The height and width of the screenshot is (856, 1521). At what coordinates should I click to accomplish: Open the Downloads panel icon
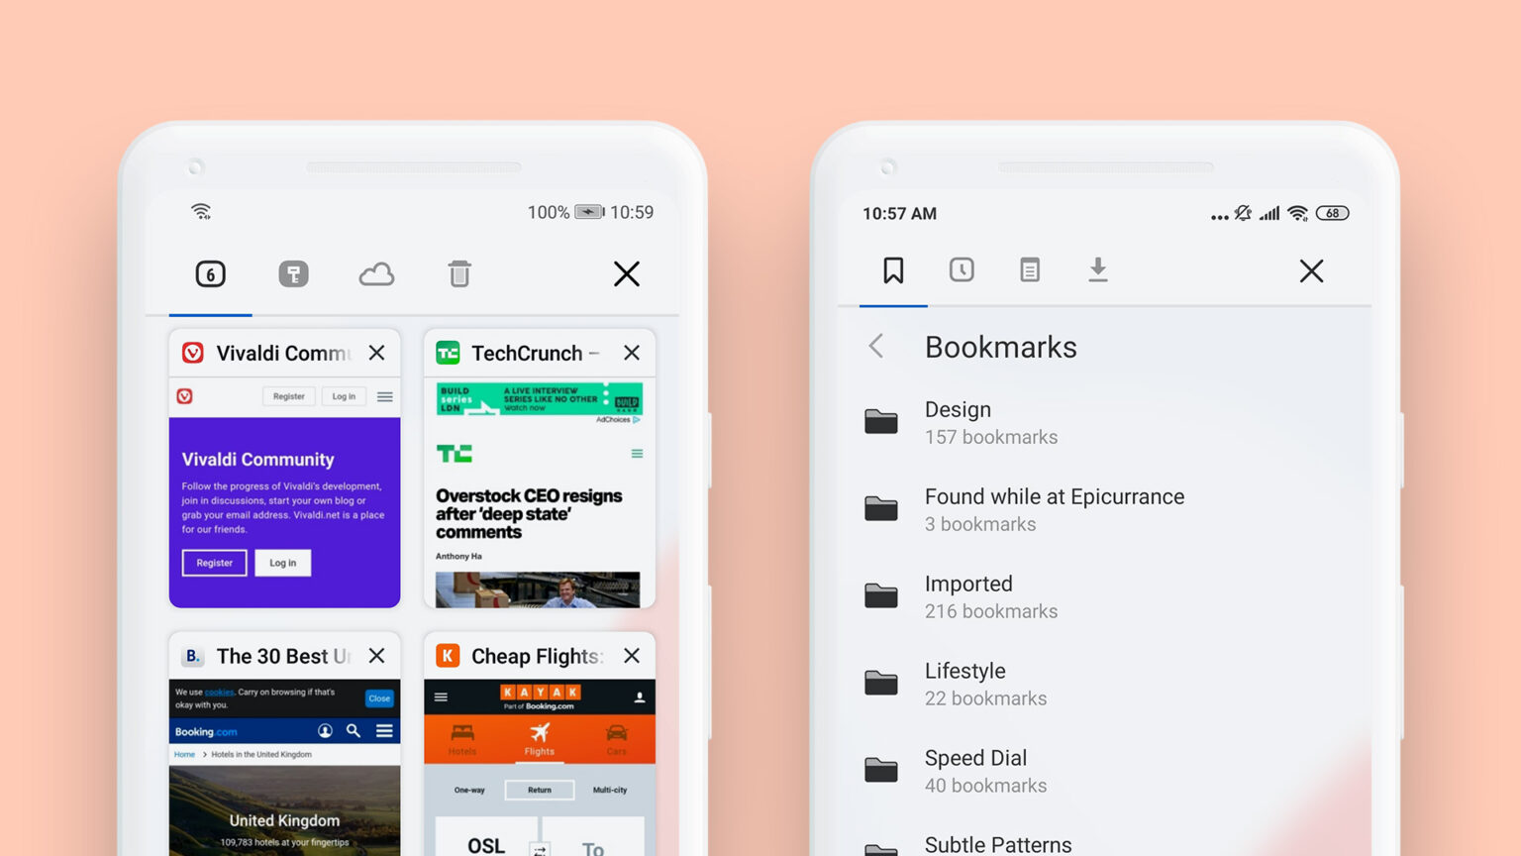(x=1098, y=269)
